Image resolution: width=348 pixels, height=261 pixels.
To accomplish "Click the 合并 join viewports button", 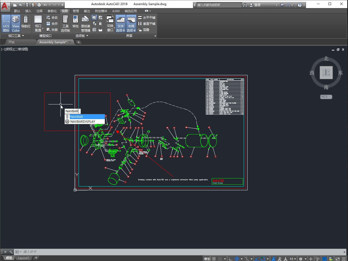I will click(52, 24).
